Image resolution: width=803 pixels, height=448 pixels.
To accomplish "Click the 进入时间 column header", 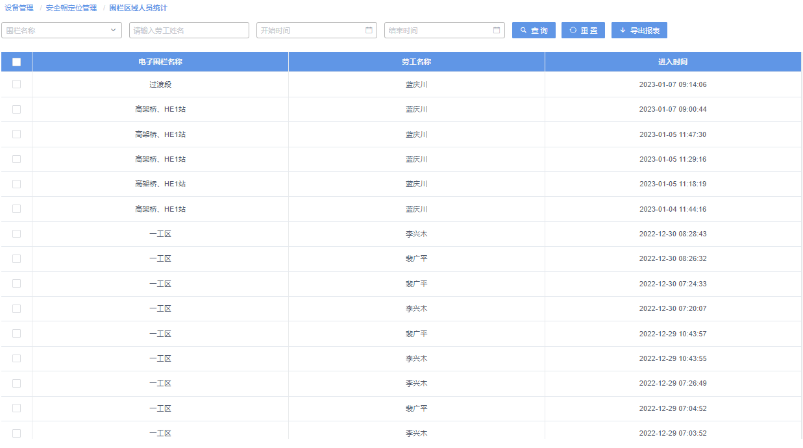I will point(673,62).
